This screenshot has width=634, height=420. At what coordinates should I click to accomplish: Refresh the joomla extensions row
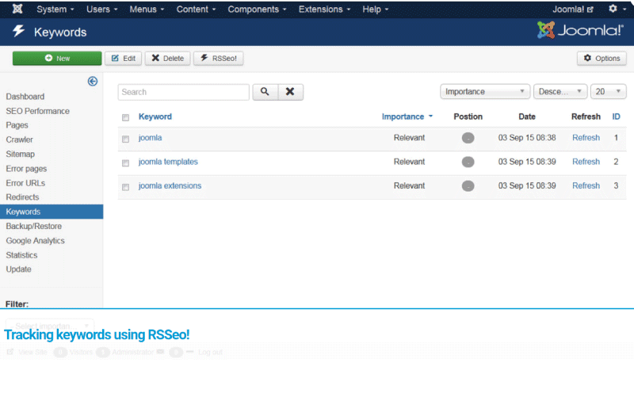click(x=586, y=186)
